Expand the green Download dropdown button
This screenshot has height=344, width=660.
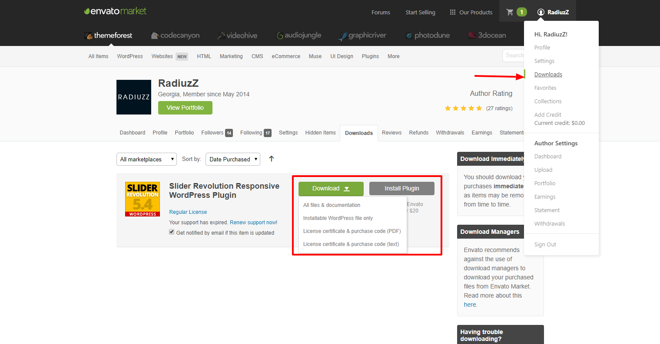coord(331,188)
